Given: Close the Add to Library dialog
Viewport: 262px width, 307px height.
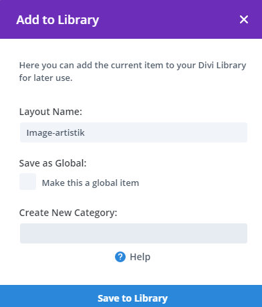Looking at the screenshot, I should pos(244,19).
